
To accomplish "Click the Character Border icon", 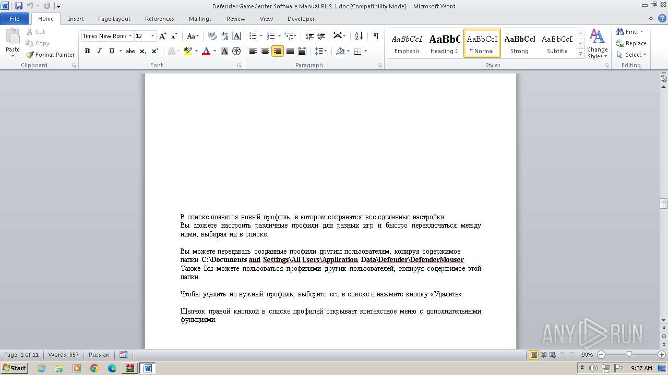I will coord(236,36).
